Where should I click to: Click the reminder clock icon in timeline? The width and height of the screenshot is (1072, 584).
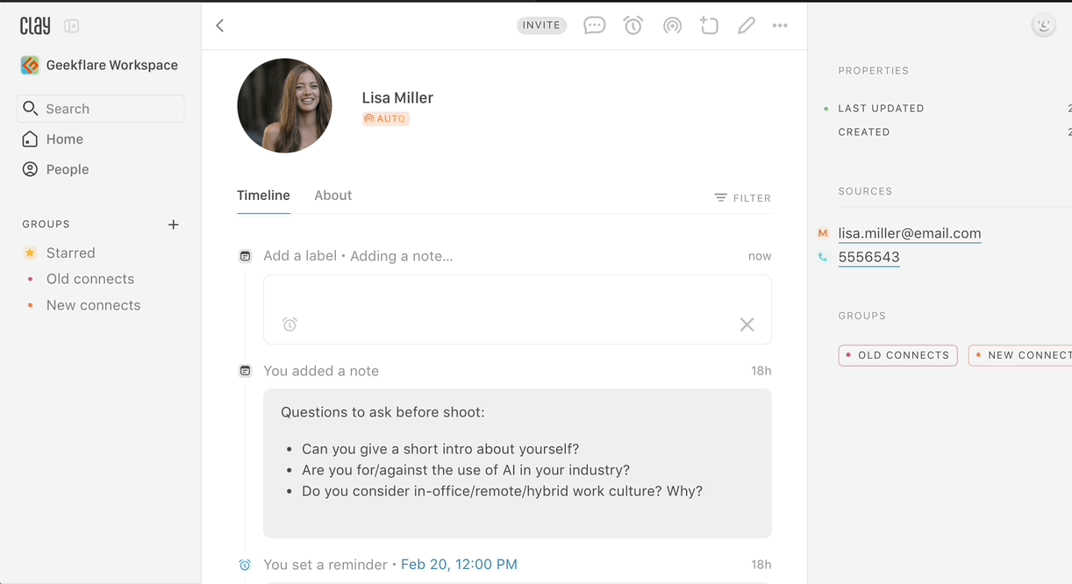[246, 565]
